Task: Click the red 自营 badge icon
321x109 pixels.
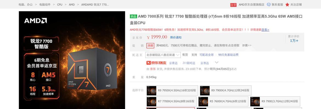Action: pyautogui.click(x=233, y=5)
